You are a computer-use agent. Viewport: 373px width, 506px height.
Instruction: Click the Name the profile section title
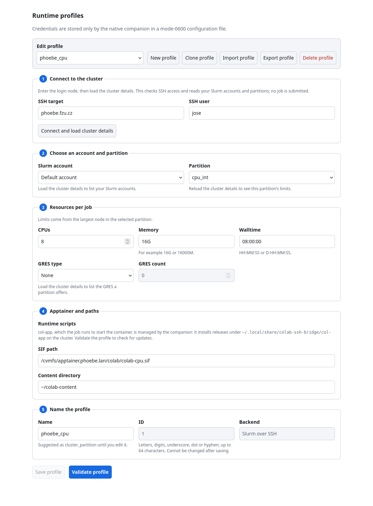(70, 409)
